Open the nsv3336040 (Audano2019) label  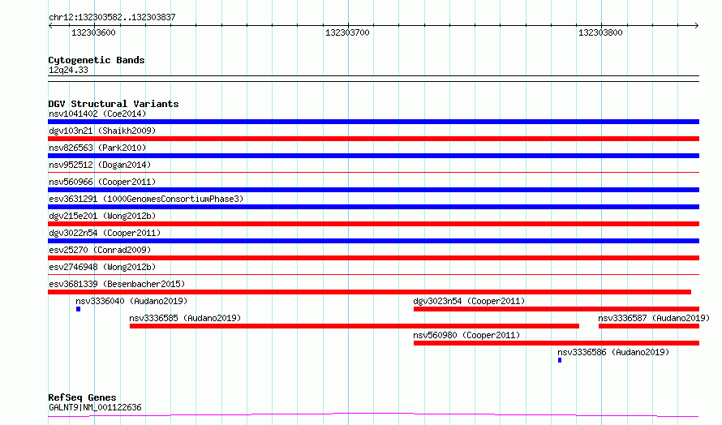click(131, 301)
